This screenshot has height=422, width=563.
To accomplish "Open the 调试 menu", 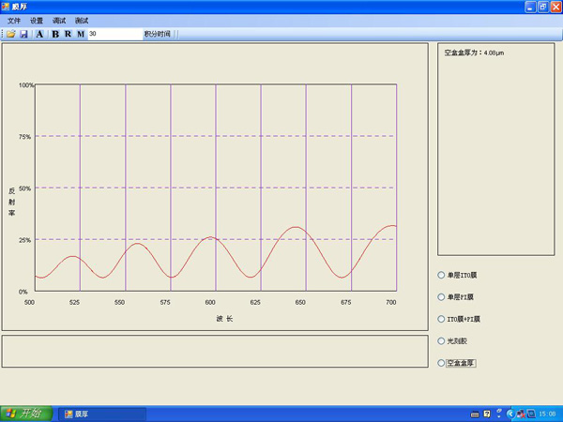I will pyautogui.click(x=59, y=20).
